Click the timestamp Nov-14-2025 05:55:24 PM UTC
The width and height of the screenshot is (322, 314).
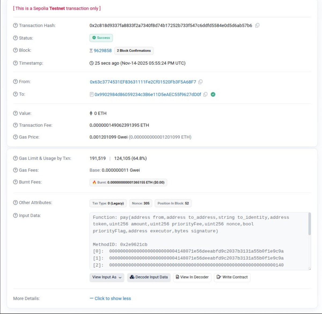pos(153,63)
